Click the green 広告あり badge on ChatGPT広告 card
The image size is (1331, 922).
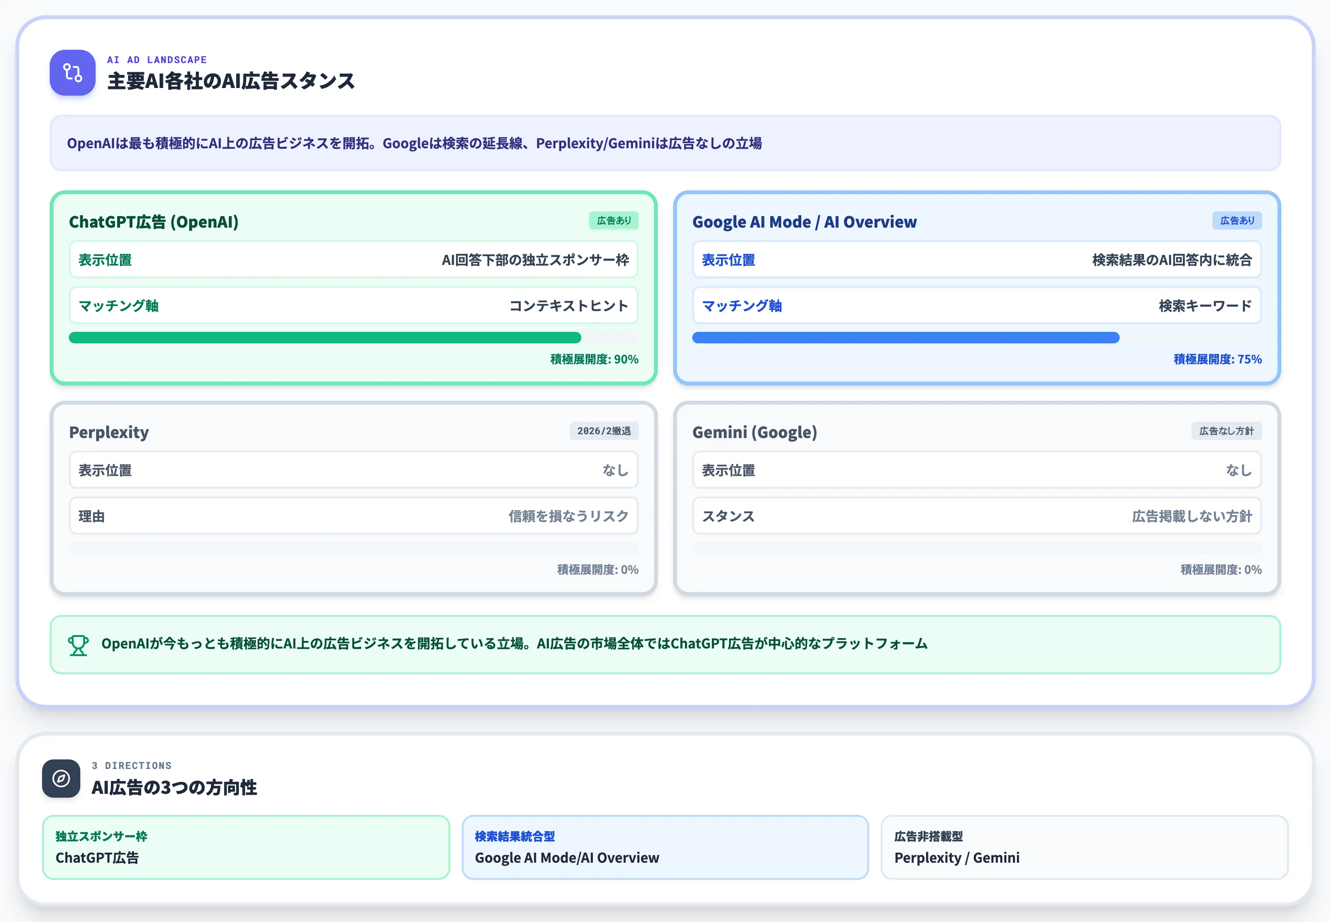(613, 220)
